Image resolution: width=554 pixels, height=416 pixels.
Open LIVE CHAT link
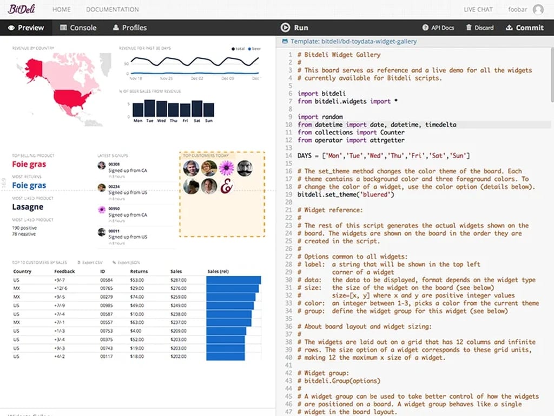(x=478, y=10)
